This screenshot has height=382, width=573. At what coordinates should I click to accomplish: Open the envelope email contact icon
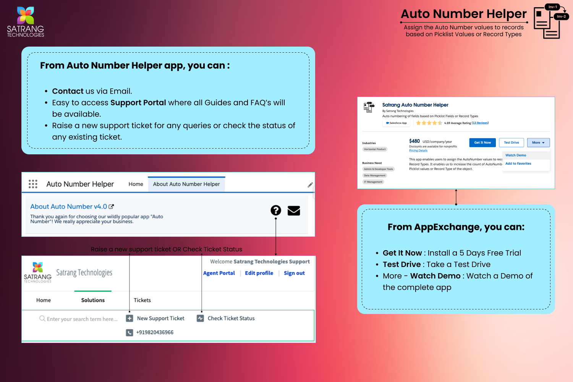pyautogui.click(x=294, y=211)
